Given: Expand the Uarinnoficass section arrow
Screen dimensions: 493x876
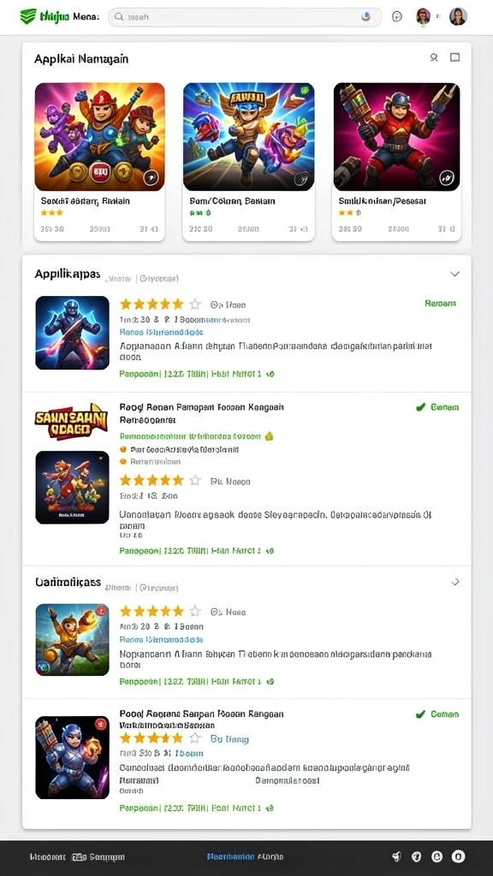Looking at the screenshot, I should [455, 582].
